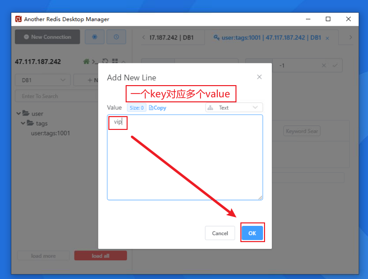Click the hierarchy icon in the Text dropdown
Viewport: 368px width, 279px height.
(210, 108)
